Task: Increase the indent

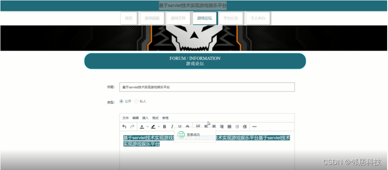Action: 245,127
